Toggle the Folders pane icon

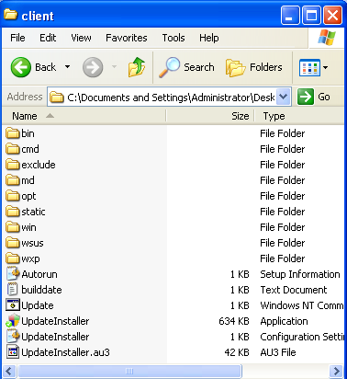pyautogui.click(x=235, y=67)
